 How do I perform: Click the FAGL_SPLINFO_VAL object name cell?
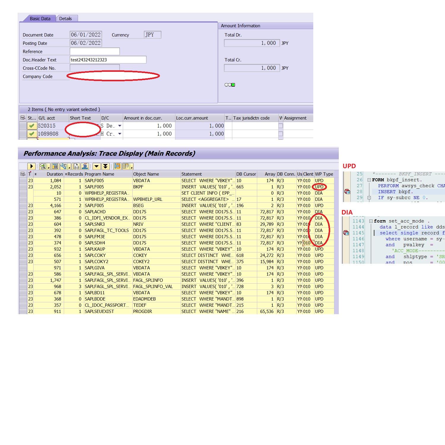point(156,287)
